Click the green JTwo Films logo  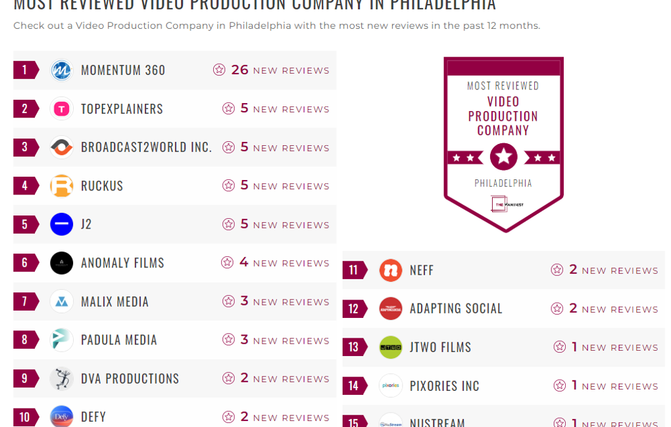click(x=391, y=347)
